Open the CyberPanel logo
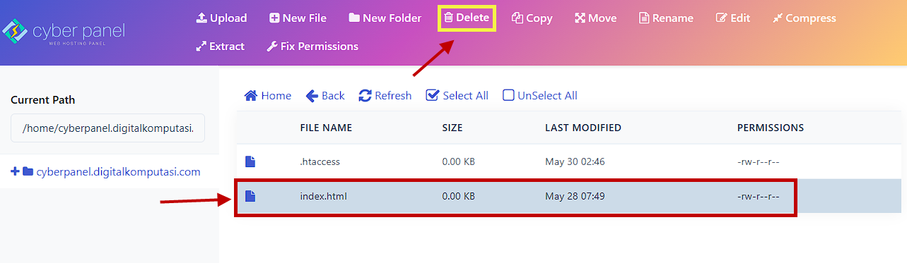The image size is (907, 263). (64, 32)
